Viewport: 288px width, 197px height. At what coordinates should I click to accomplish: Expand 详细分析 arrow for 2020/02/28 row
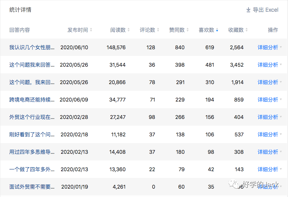pos(281,117)
